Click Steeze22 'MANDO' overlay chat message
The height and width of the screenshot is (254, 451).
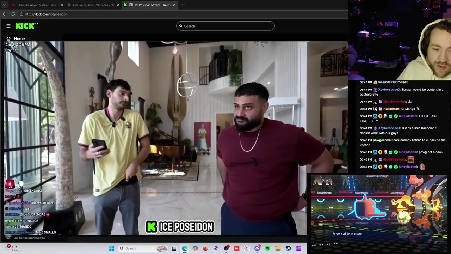[18, 226]
